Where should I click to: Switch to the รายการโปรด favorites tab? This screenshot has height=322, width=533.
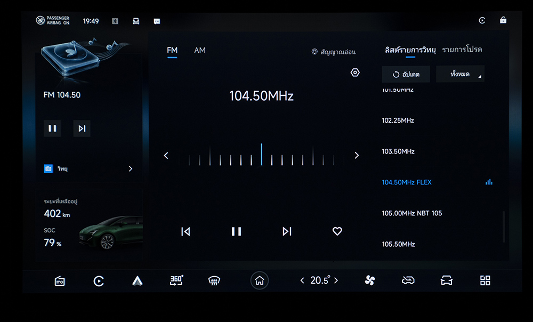tap(462, 50)
